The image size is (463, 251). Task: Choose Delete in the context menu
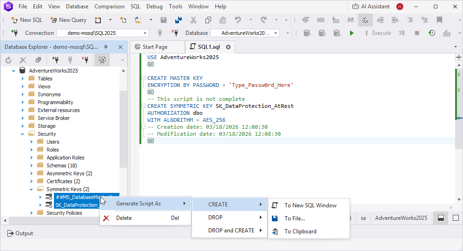146,218
